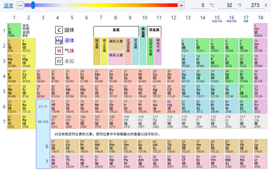Image resolution: width=271 pixels, height=172 pixels.
Task: Highlight the 贫金属 category swatch
Action: [135, 51]
